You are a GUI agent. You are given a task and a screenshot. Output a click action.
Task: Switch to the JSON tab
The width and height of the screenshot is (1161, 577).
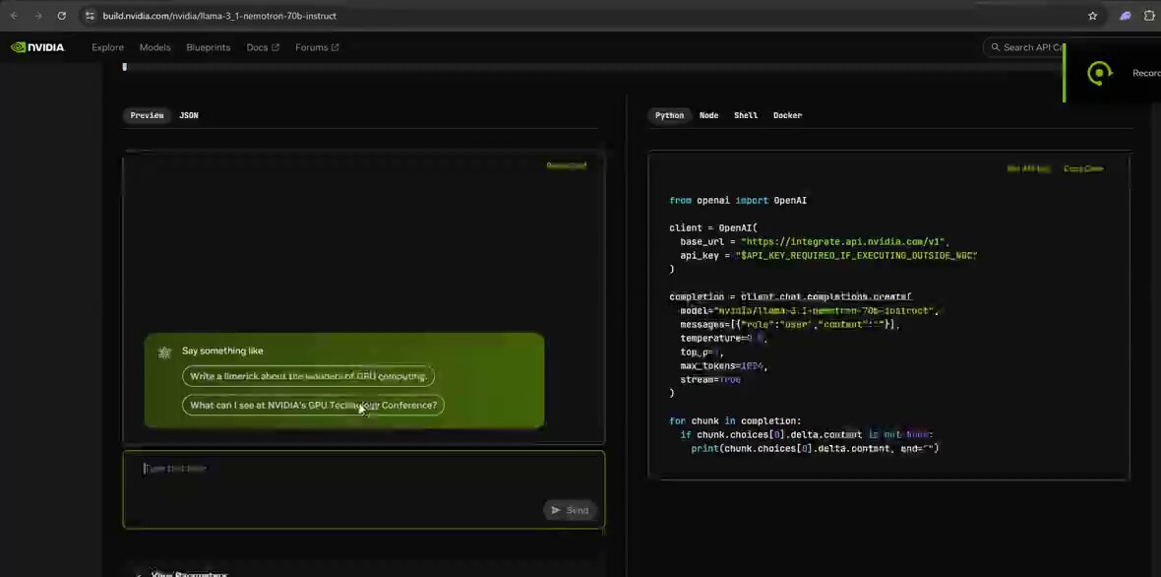point(189,115)
